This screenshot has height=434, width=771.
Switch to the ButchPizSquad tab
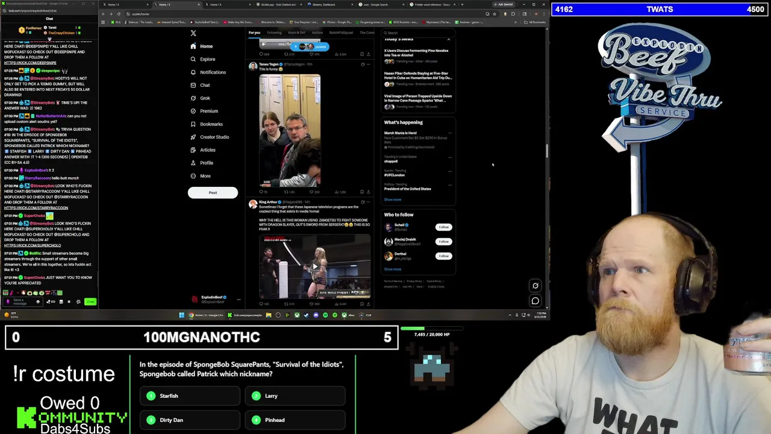(341, 33)
